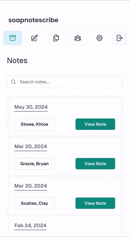Viewport: 130px width, 237px height.
Task: Select the Gracie, Bryan patient name
Action: coord(34,164)
